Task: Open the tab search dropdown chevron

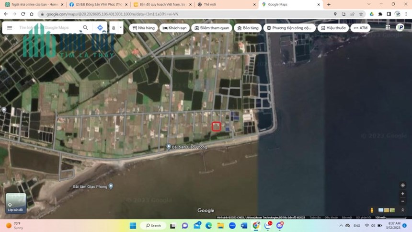Action: [369, 4]
